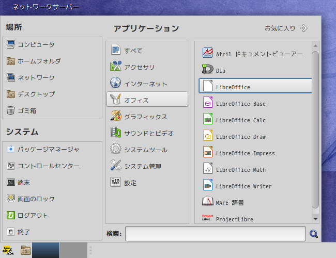Launch LibreOffice Impress icon
The height and width of the screenshot is (258, 336).
click(x=207, y=152)
